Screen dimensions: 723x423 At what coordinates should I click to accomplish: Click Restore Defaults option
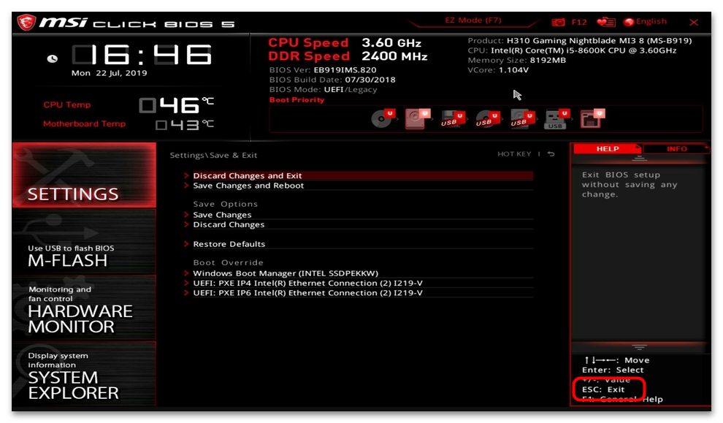click(229, 244)
